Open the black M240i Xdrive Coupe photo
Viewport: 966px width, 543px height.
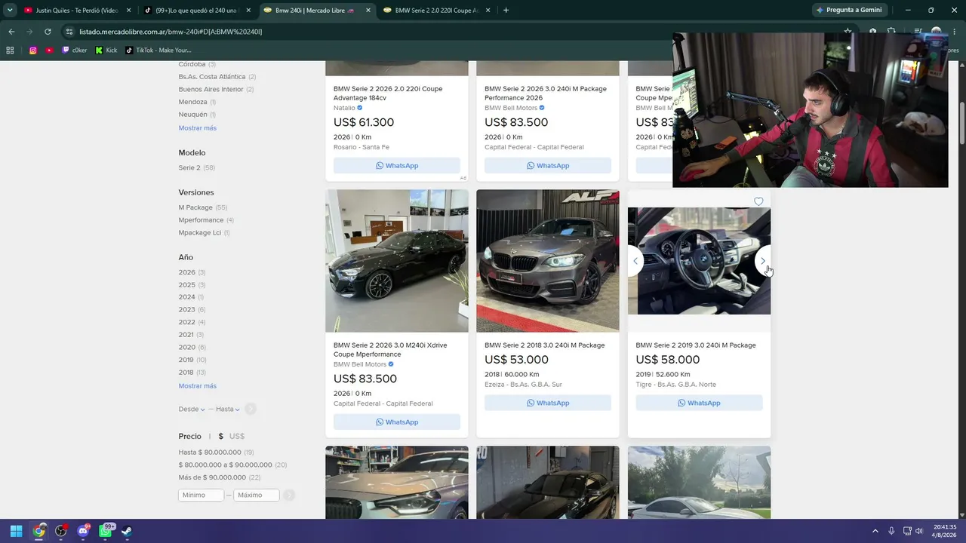pos(397,261)
